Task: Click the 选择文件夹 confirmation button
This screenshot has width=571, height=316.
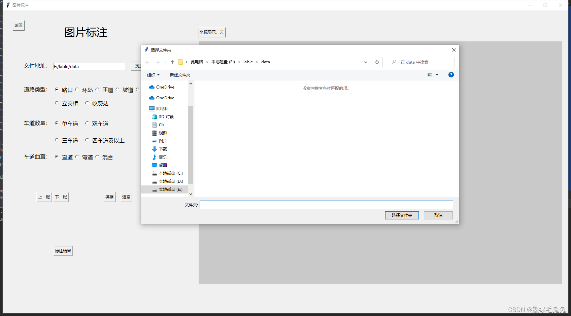Action: [402, 215]
